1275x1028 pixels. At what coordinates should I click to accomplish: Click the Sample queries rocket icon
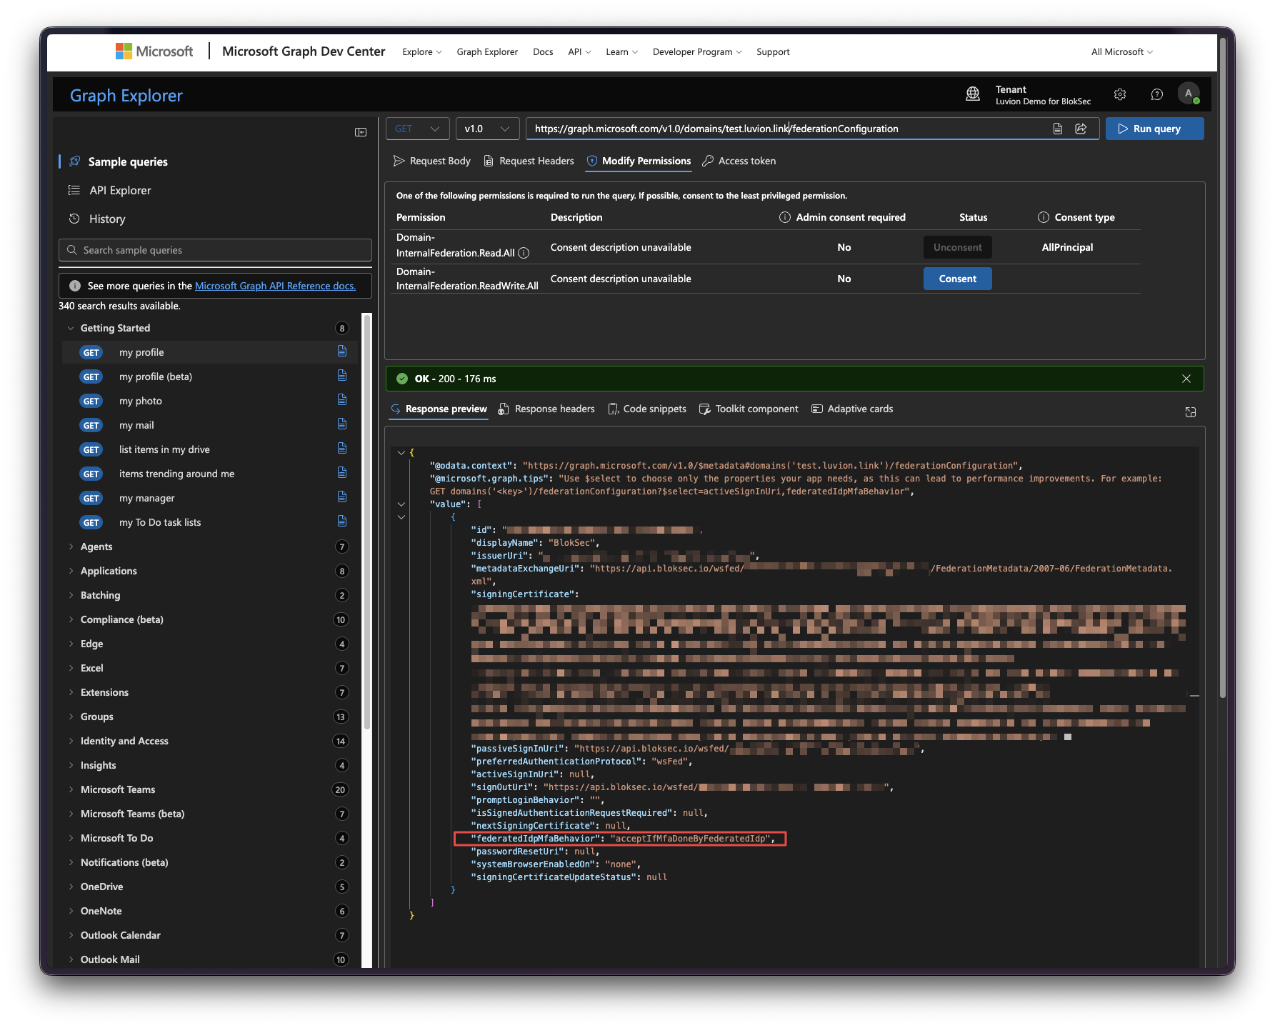[74, 161]
